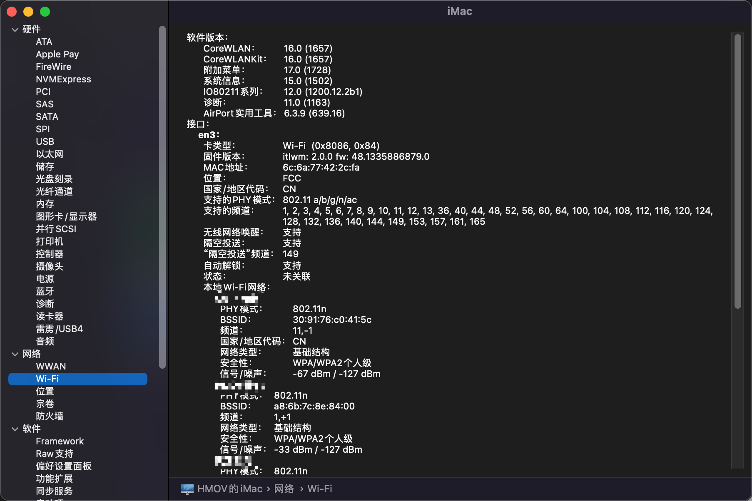
Task: Collapse the 硬件 section chevron
Action: click(x=15, y=29)
